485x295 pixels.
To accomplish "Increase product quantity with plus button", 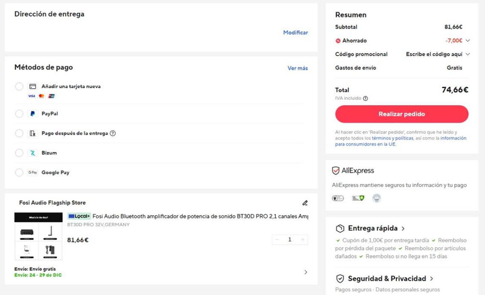I will click(x=302, y=240).
